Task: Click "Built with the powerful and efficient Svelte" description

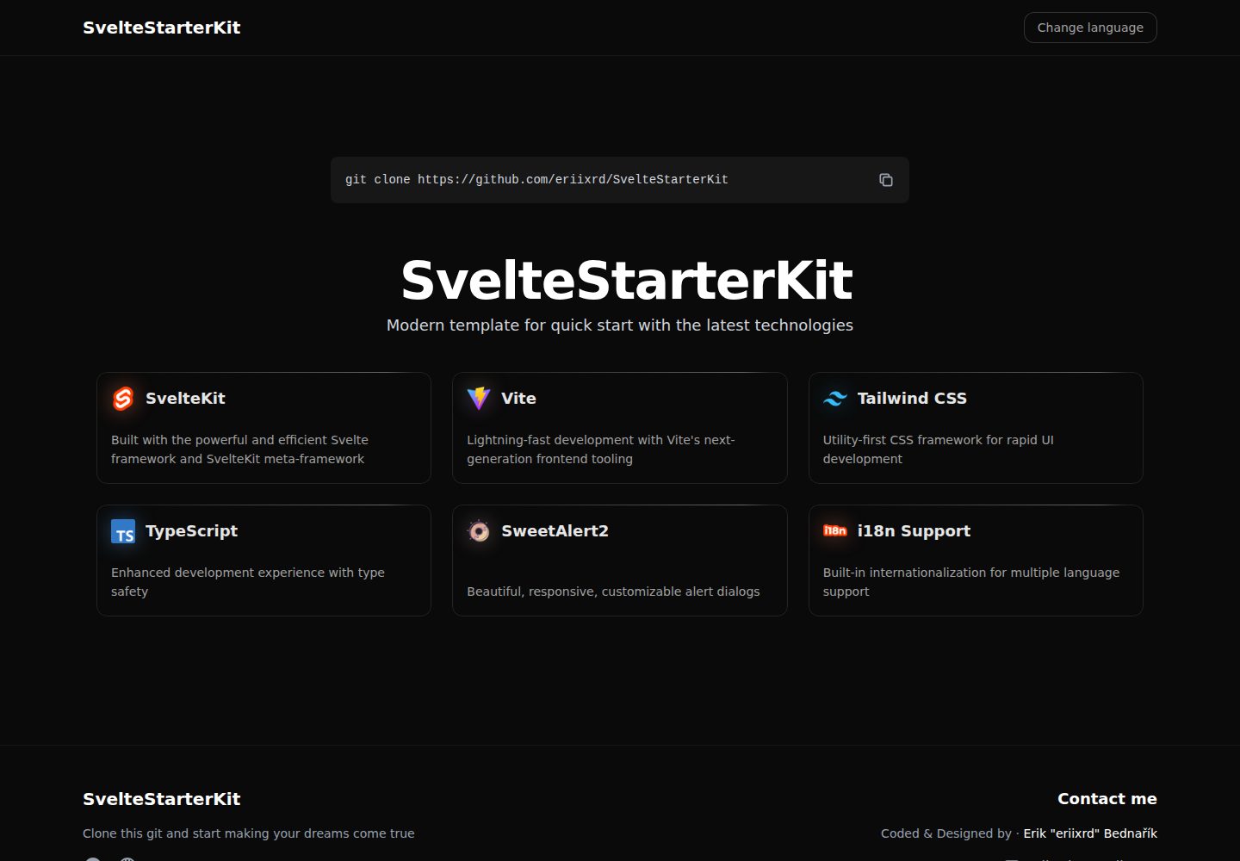Action: pos(239,449)
